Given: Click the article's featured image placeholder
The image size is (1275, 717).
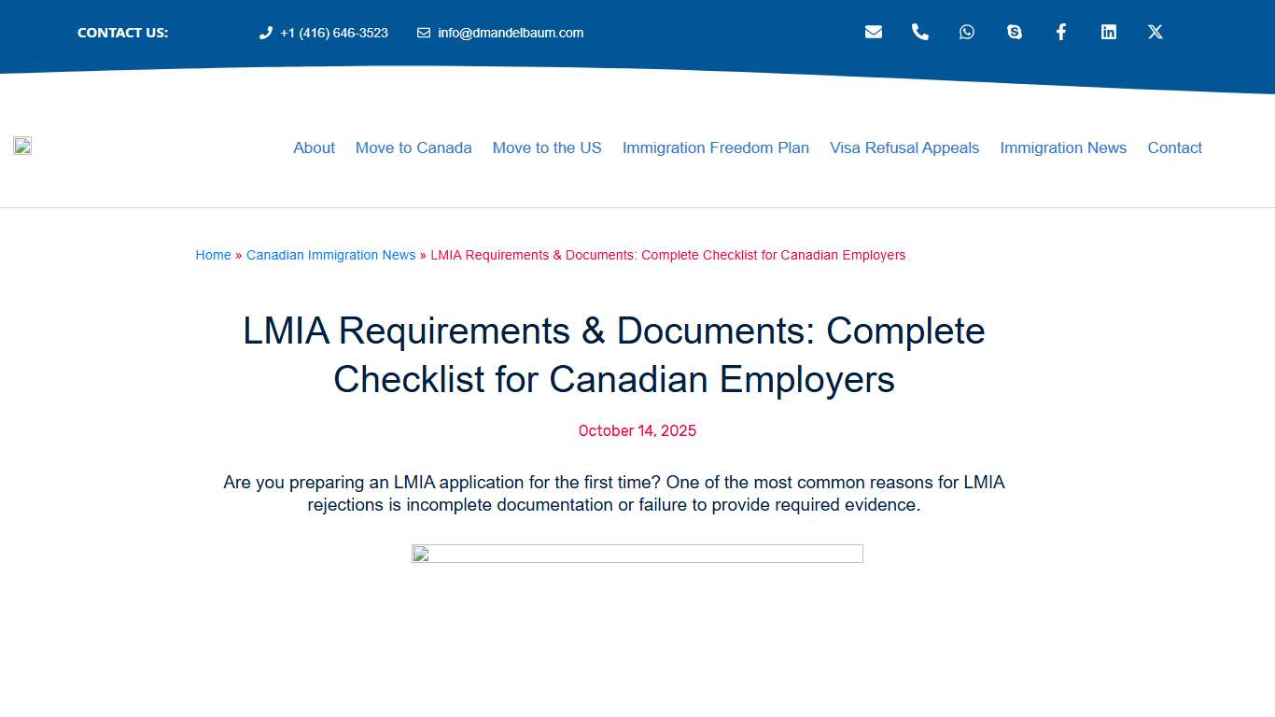Looking at the screenshot, I should tap(637, 553).
